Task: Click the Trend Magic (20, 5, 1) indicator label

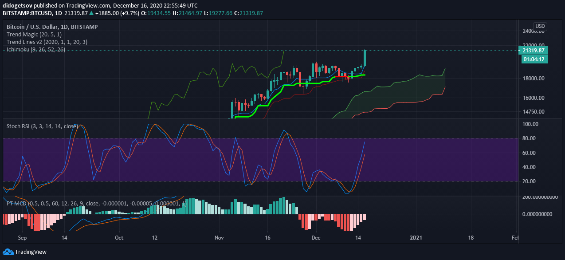Action: point(34,34)
